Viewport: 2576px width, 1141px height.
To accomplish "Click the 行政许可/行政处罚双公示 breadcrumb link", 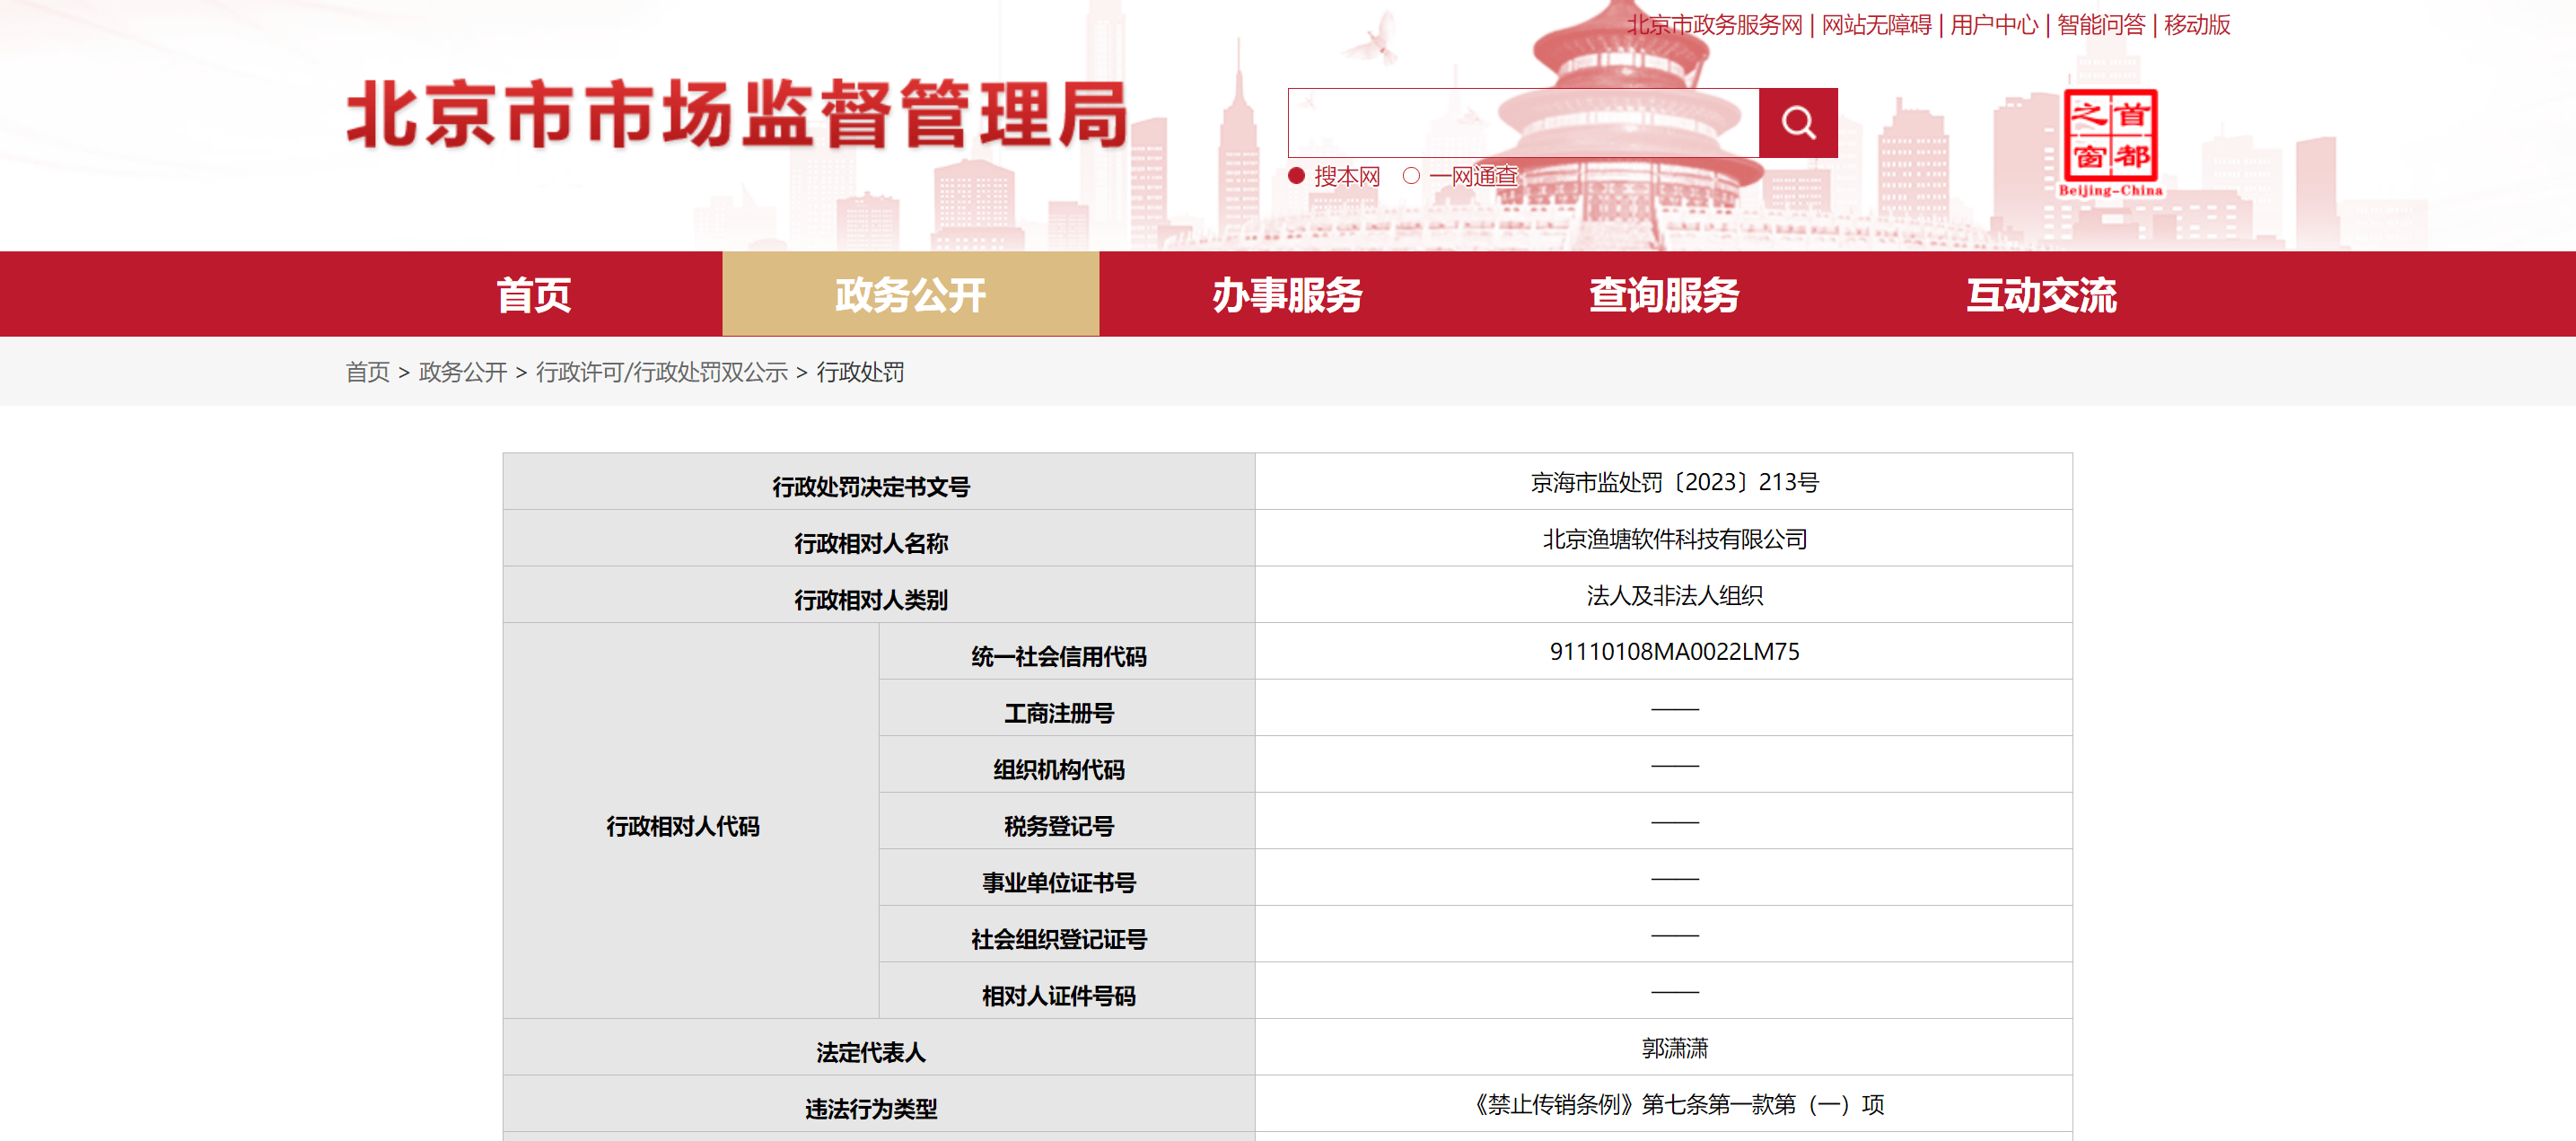I will coord(661,372).
